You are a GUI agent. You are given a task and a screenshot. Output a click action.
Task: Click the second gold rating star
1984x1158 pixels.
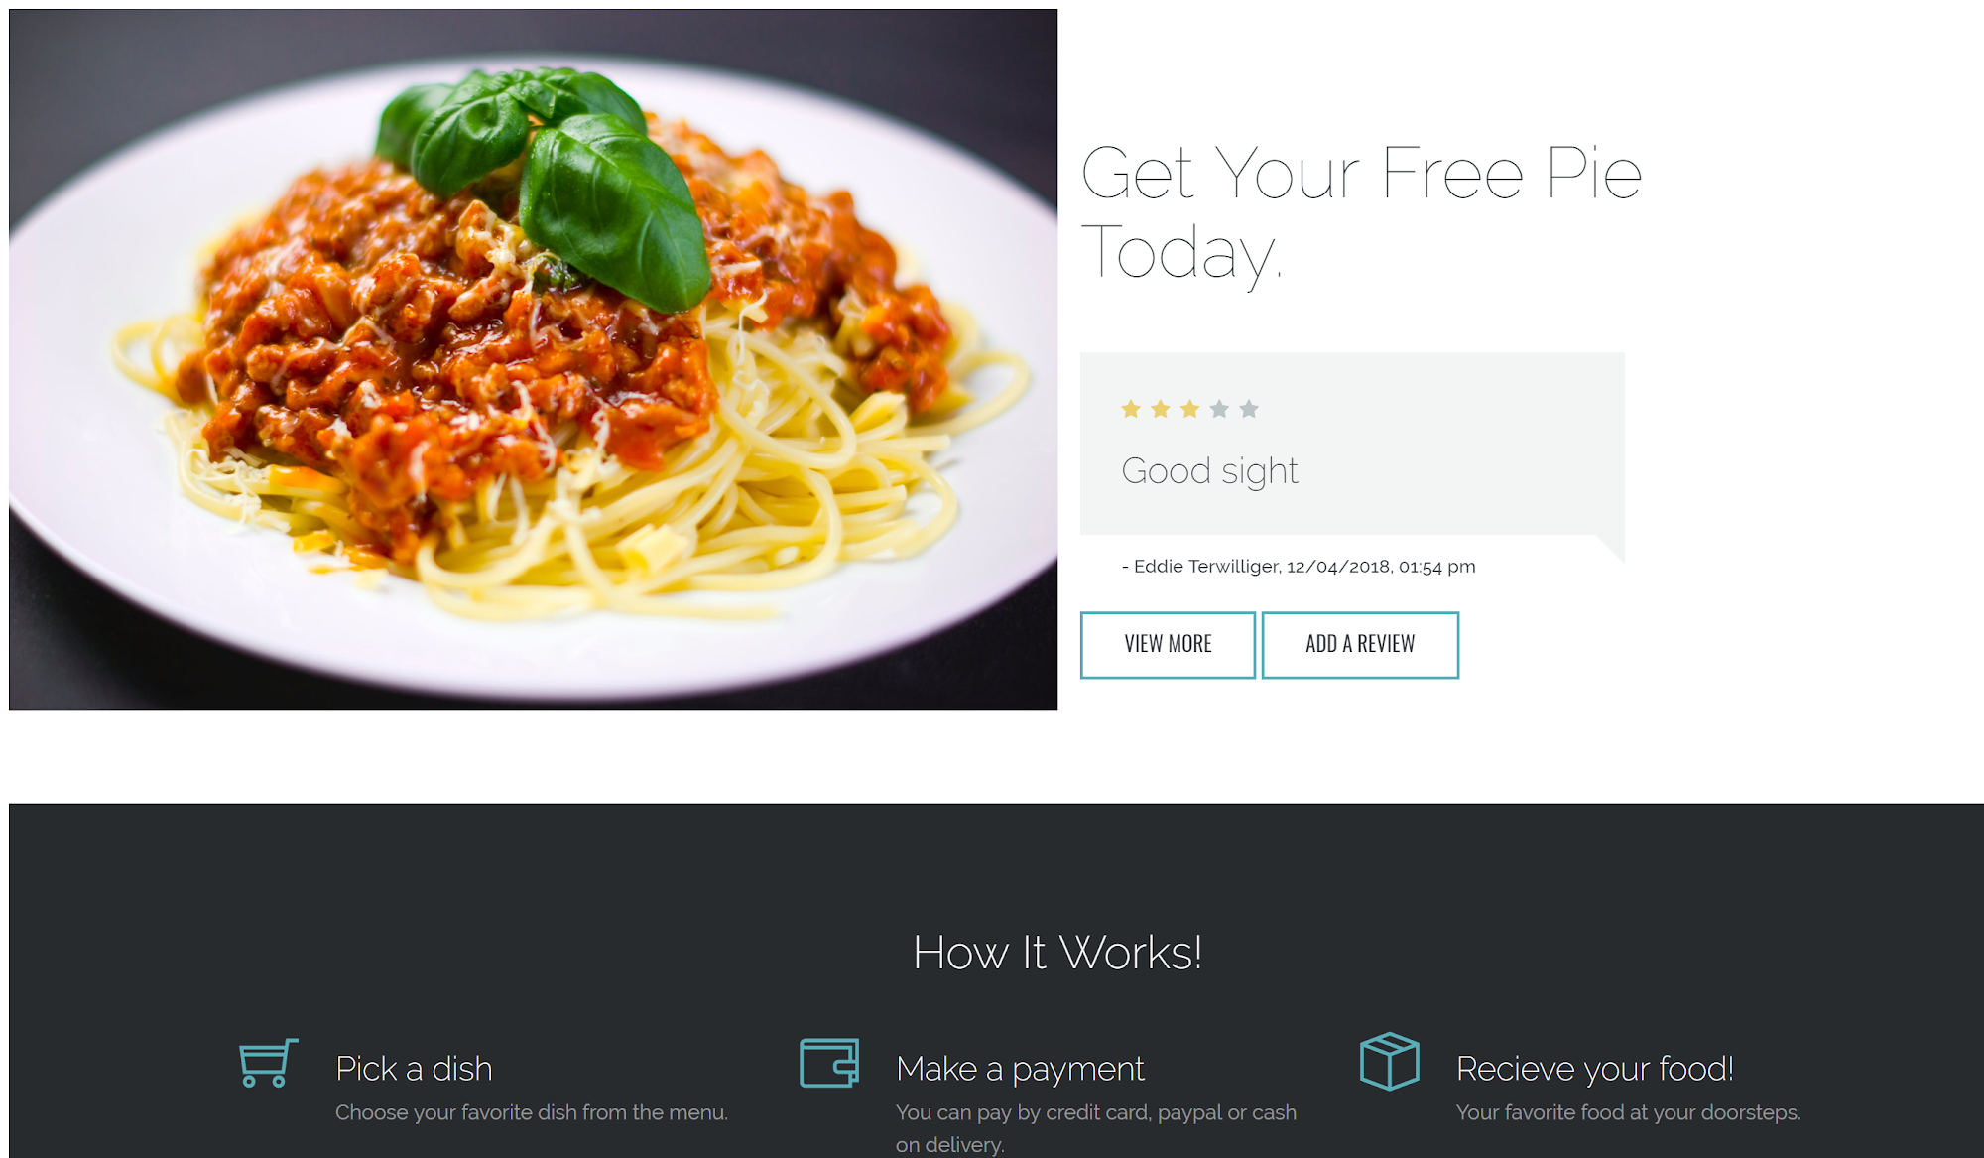tap(1160, 409)
